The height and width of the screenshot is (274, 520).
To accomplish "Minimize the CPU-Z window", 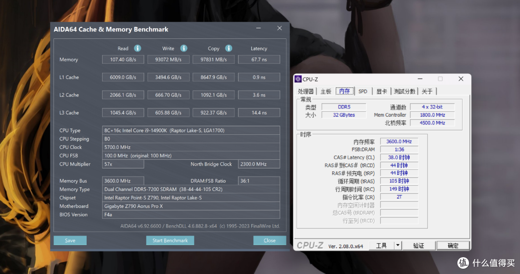I will click(420, 79).
